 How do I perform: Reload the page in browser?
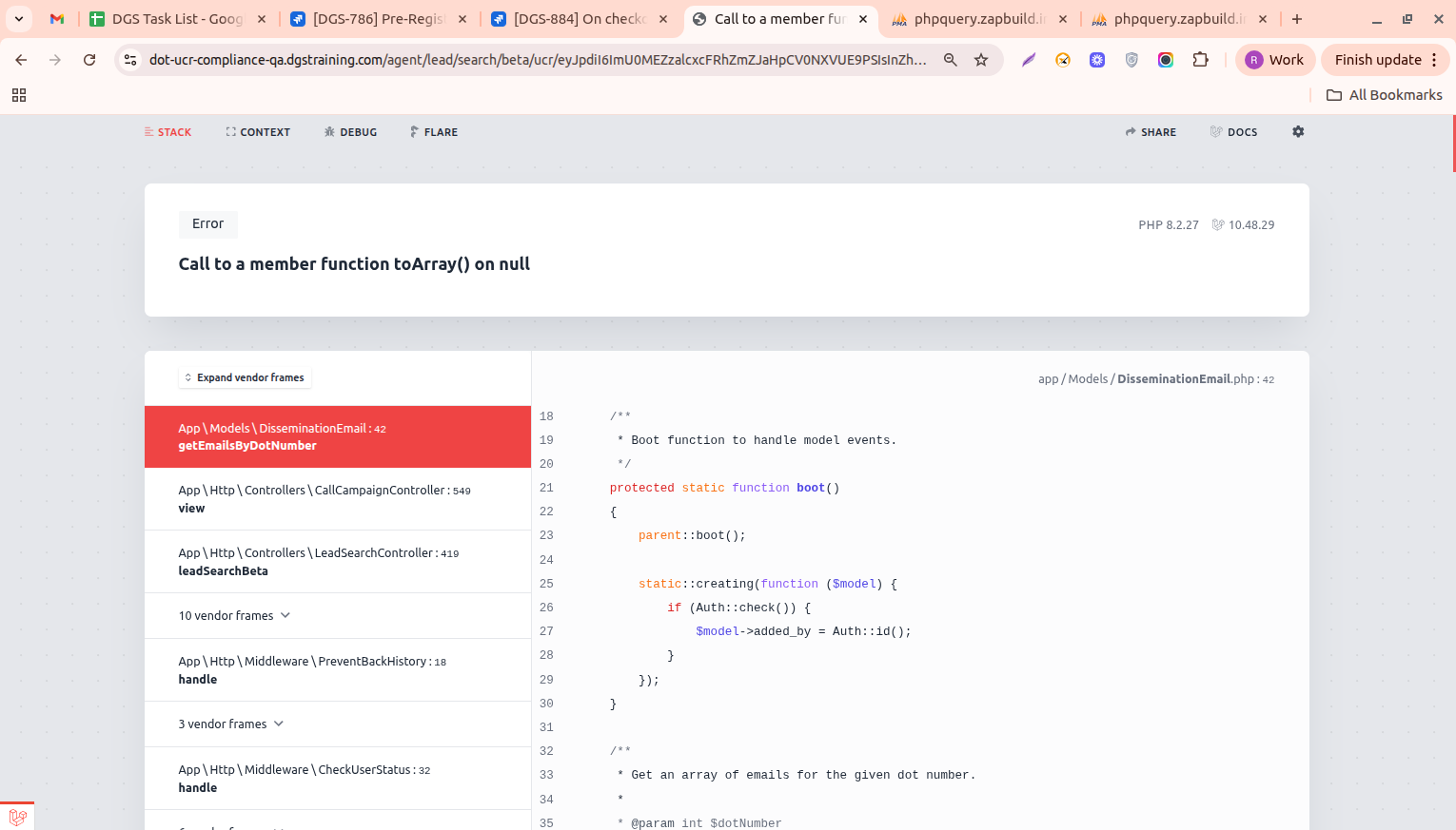point(89,60)
